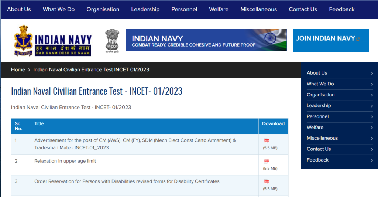Open What We Do link in sidebar
Image resolution: width=378 pixels, height=197 pixels.
point(320,84)
